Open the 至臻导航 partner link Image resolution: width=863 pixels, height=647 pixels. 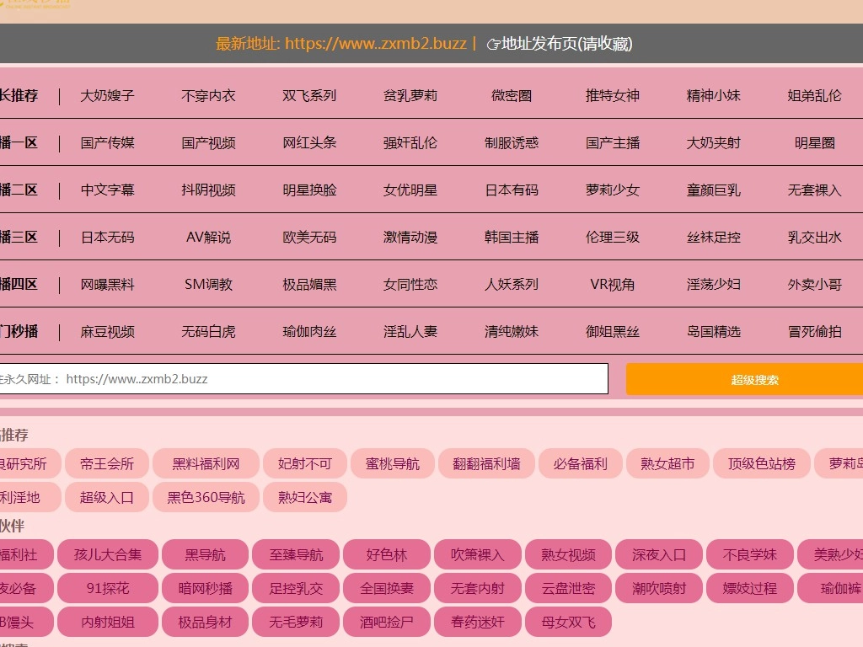click(x=293, y=554)
